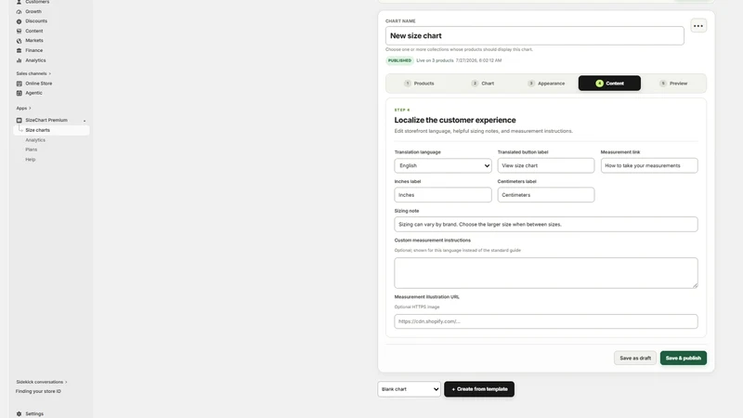Screen dimensions: 743x418
Task: Open the app's Analytics subpage
Action: [x=35, y=140]
